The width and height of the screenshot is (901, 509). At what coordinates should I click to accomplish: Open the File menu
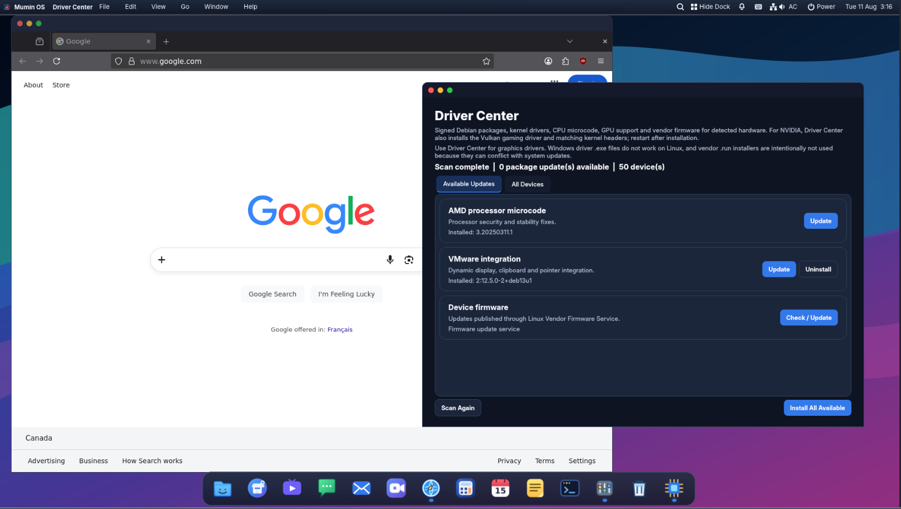point(104,7)
